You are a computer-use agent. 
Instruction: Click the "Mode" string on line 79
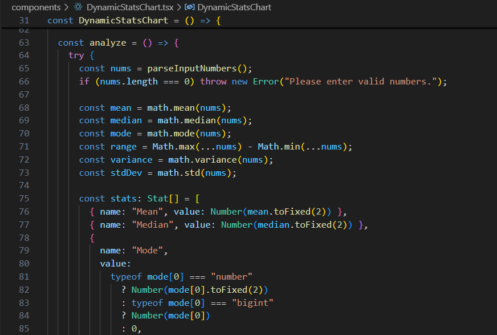coord(147,251)
